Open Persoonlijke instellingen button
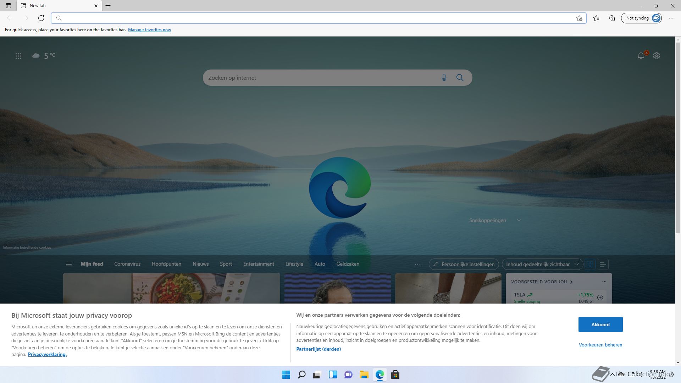The height and width of the screenshot is (383, 681). click(464, 264)
